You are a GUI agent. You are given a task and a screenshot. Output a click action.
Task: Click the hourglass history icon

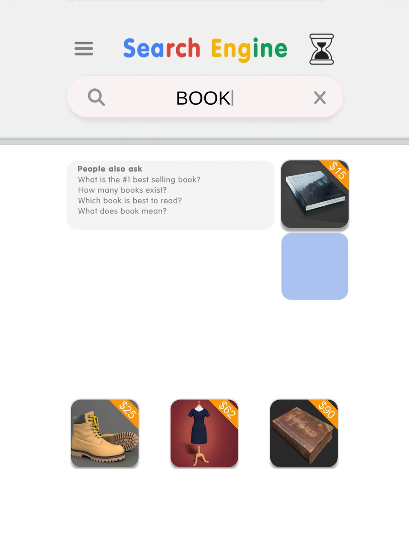[x=321, y=49]
